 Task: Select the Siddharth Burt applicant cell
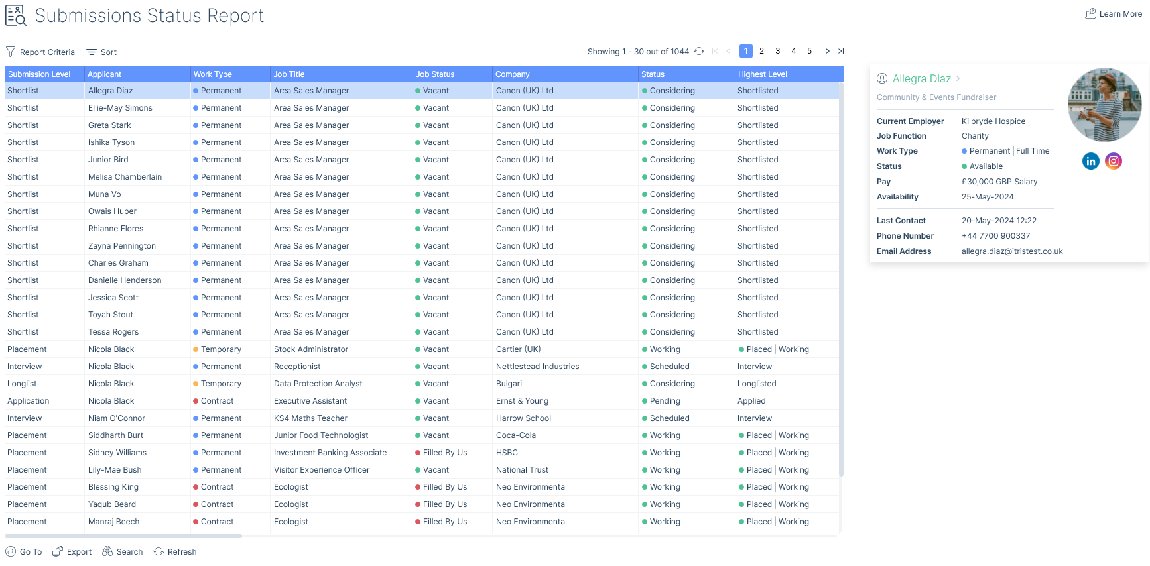coord(138,435)
